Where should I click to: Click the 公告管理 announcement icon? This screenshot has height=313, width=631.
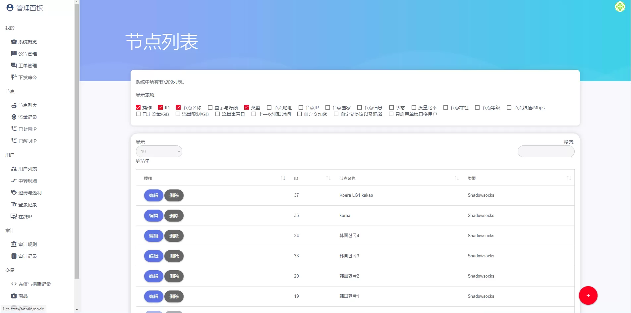point(14,53)
